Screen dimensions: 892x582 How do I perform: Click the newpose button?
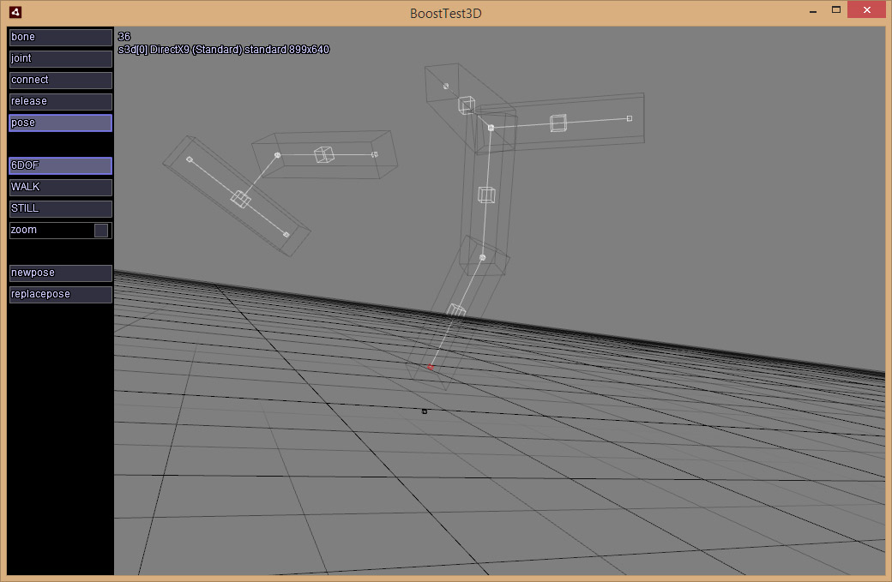(60, 273)
